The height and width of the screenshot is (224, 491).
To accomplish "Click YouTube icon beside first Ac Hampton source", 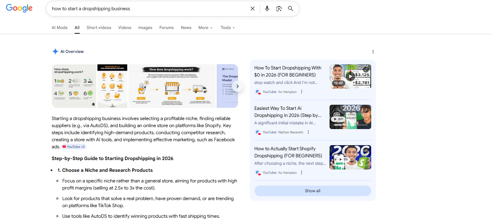I will pyautogui.click(x=258, y=92).
